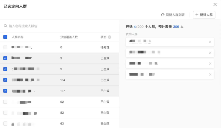The height and width of the screenshot is (128, 221).
Task: Remove the first selected audience with X
Action: (x=210, y=42)
